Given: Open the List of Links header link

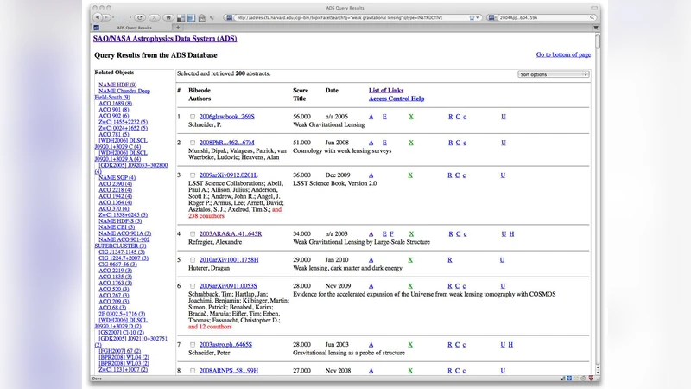Looking at the screenshot, I should [x=386, y=90].
